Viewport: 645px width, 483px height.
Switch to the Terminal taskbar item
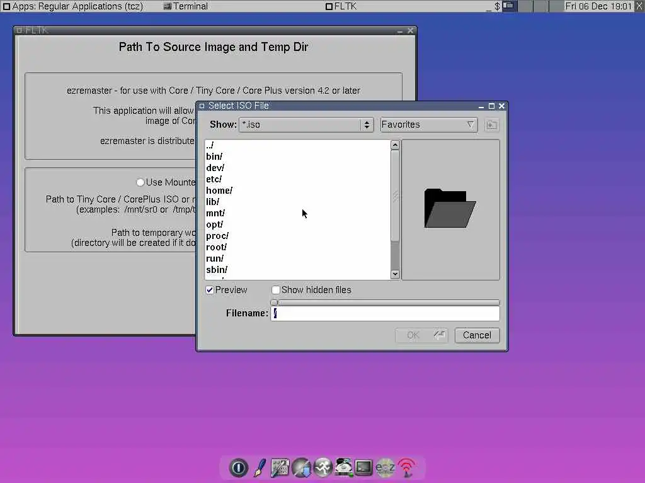point(186,6)
